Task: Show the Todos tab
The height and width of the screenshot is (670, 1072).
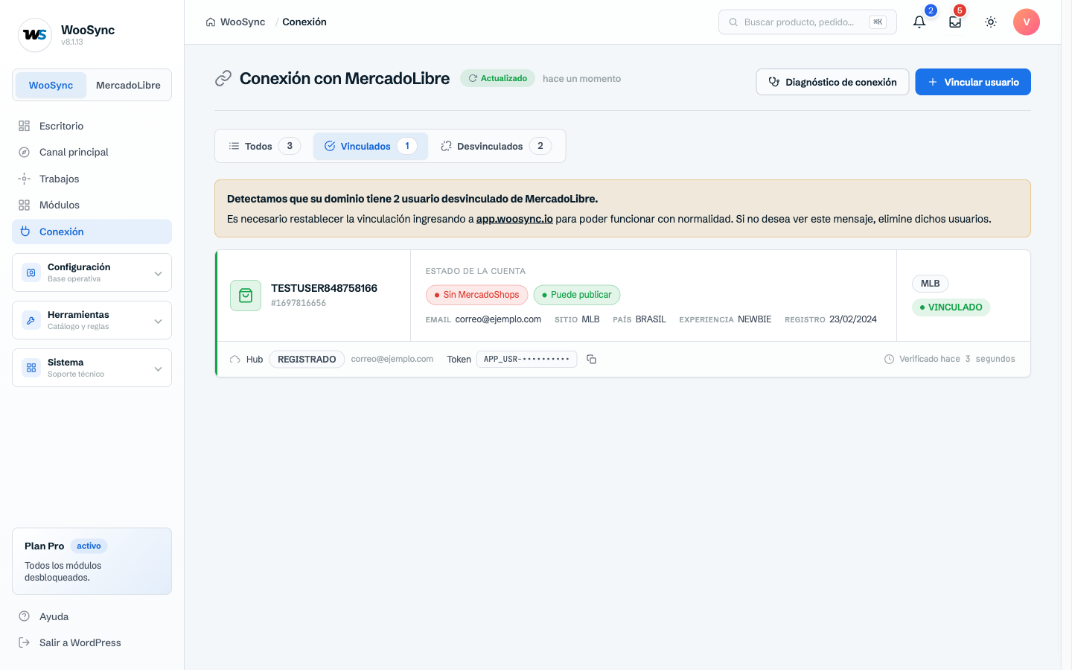Action: pos(265,146)
